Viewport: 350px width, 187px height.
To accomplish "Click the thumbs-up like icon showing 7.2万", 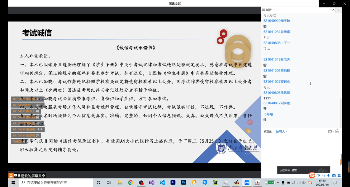I will [248, 148].
